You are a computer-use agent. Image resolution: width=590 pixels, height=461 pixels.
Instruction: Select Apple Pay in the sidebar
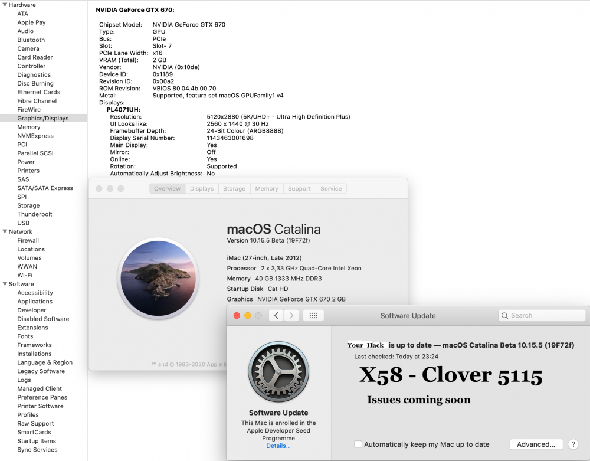click(x=31, y=22)
